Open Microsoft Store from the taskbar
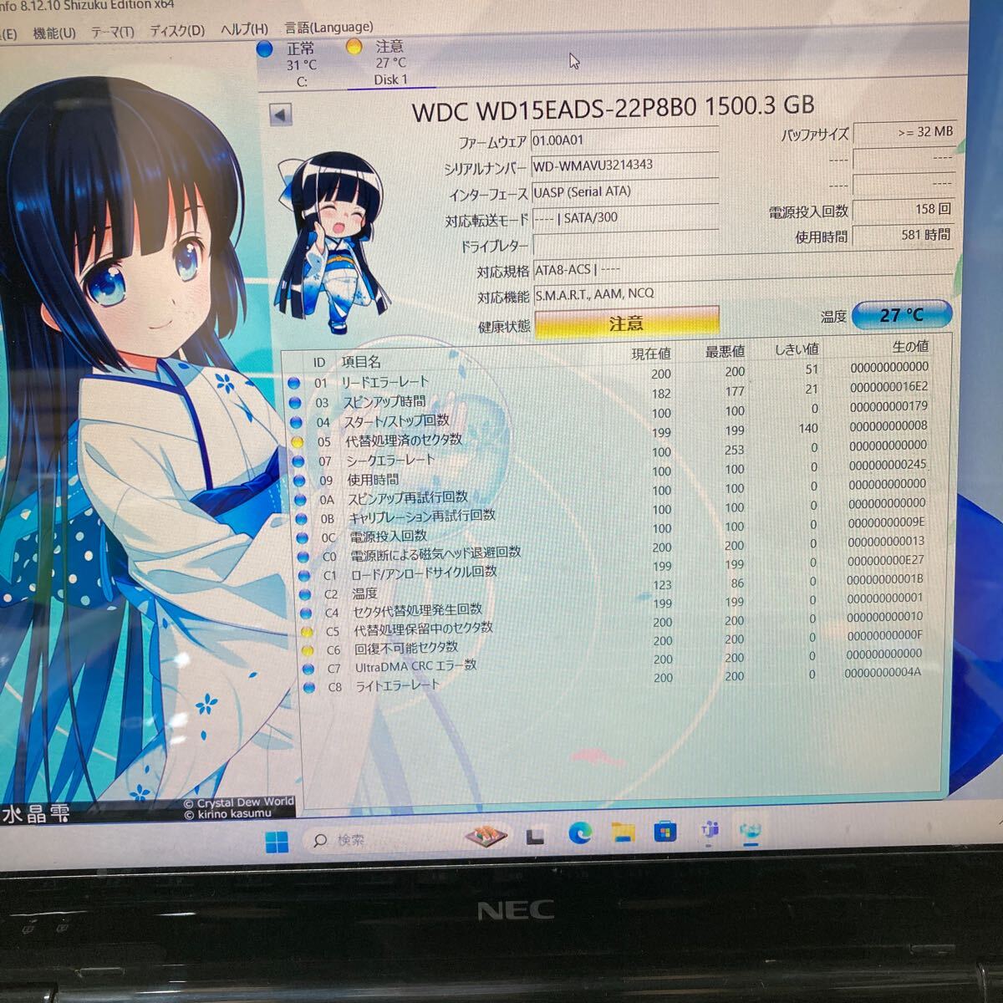The width and height of the screenshot is (1003, 1003). coord(665,832)
